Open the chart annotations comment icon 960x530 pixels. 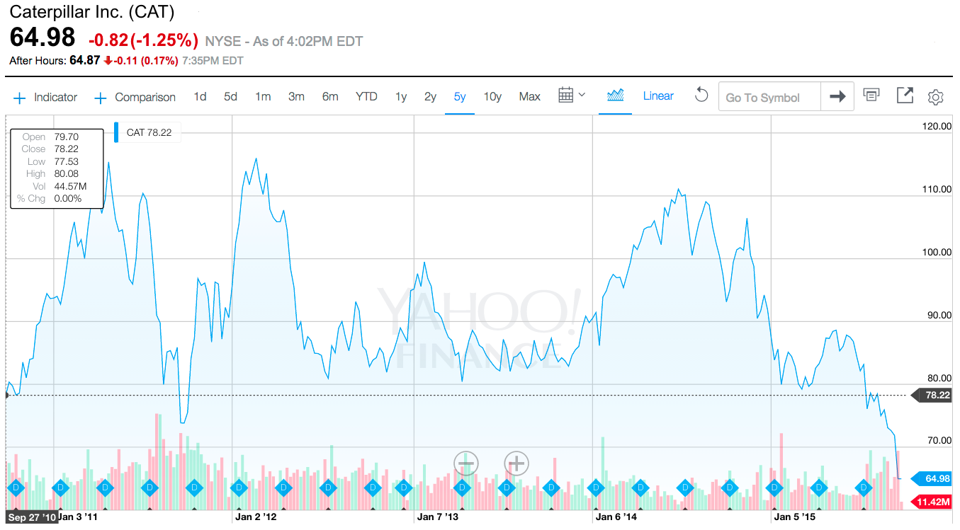871,95
